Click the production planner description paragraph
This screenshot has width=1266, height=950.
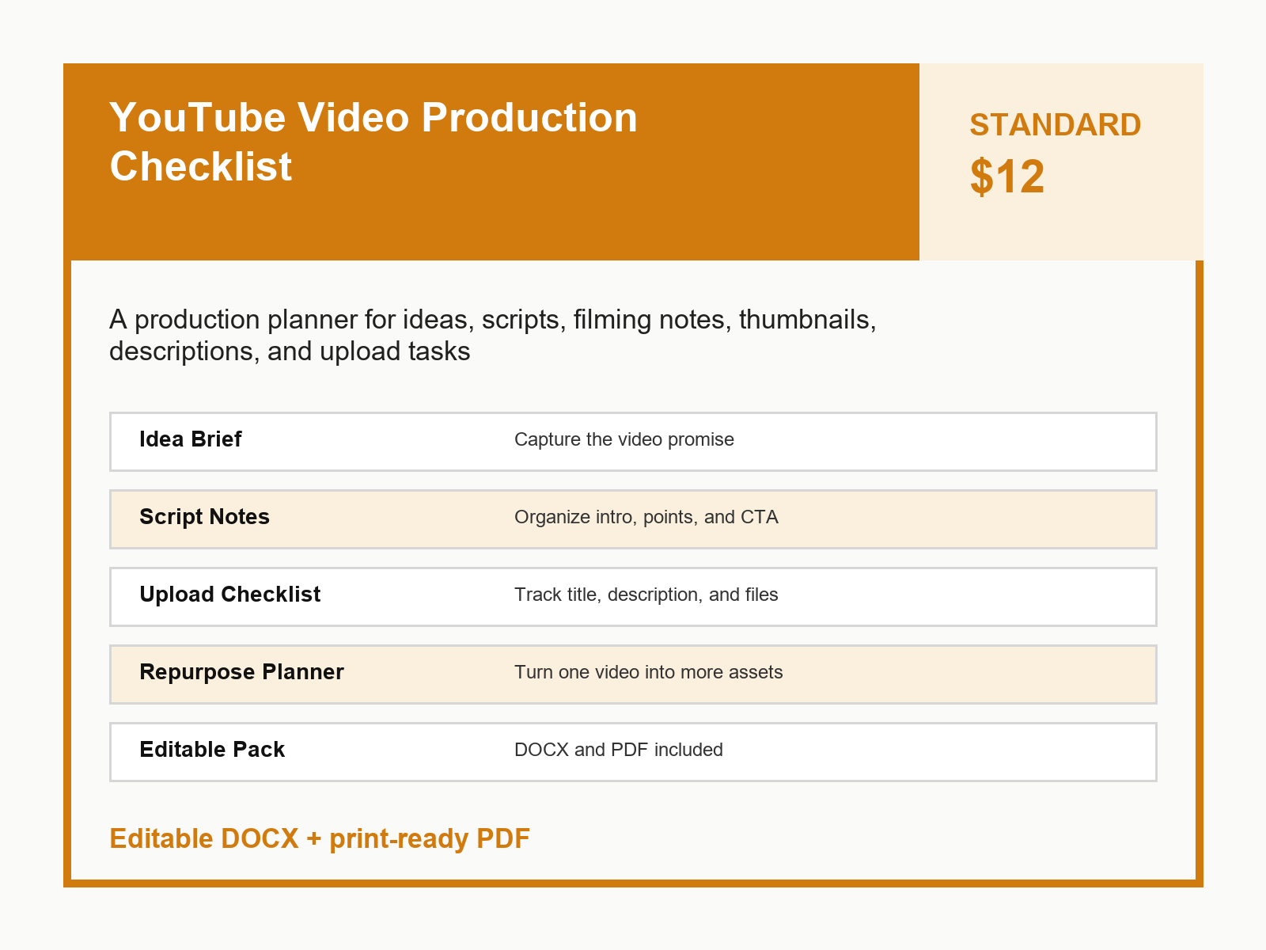[x=493, y=335]
